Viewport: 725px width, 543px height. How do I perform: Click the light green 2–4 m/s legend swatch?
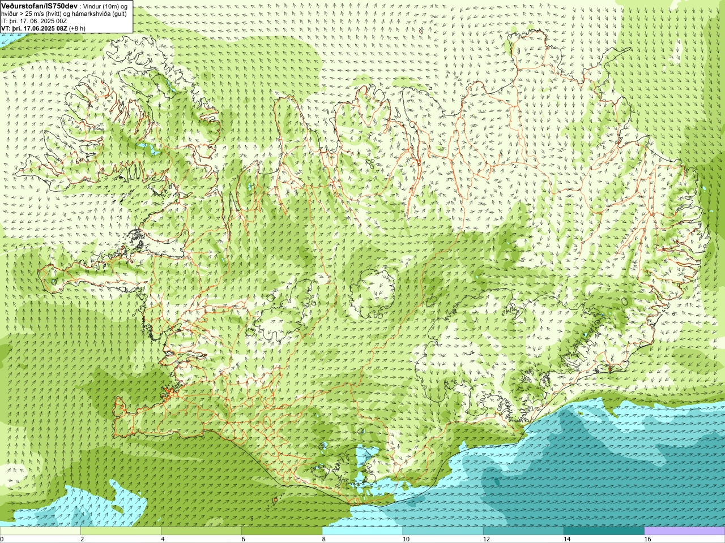pos(121,531)
